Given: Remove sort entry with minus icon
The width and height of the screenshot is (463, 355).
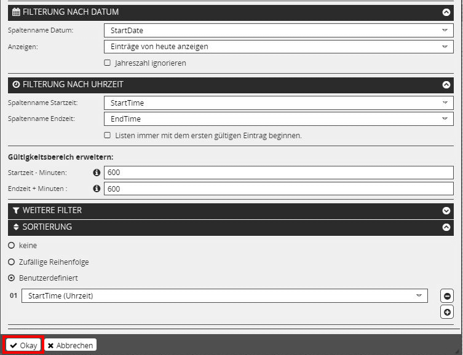Looking at the screenshot, I should 447,296.
